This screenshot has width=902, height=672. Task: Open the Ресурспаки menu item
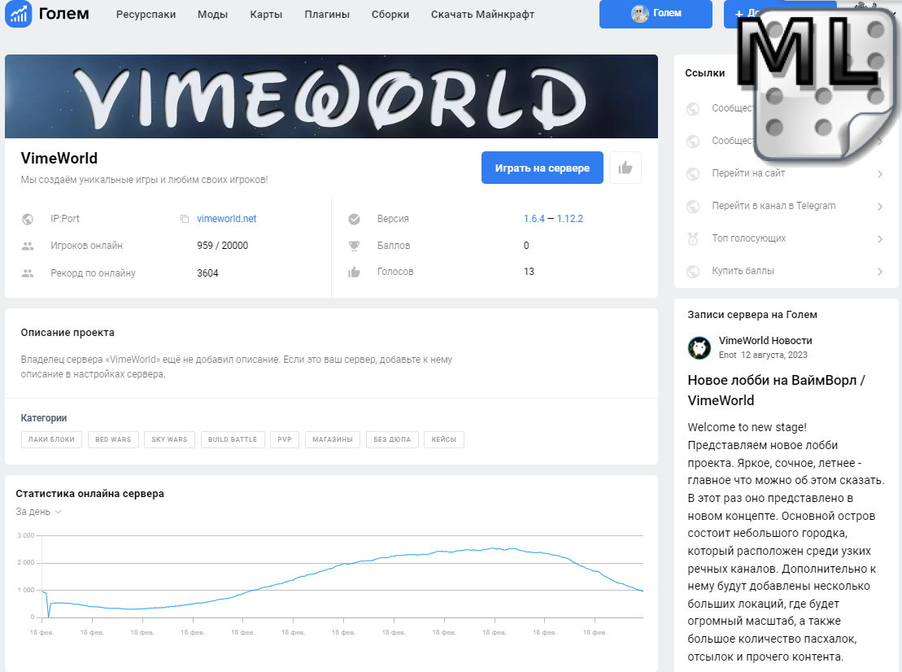coord(146,15)
